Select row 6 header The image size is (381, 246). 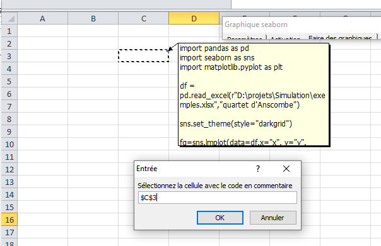tap(9, 94)
